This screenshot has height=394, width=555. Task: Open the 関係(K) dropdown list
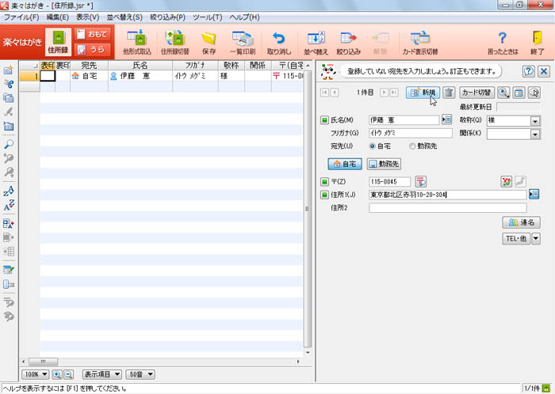(535, 134)
